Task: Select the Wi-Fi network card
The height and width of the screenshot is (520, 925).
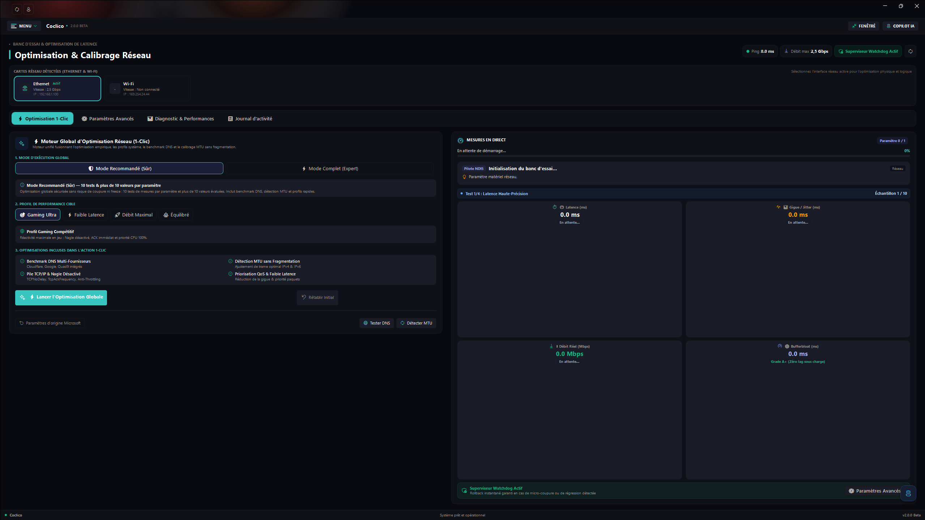Action: pyautogui.click(x=147, y=89)
